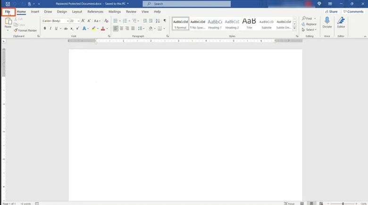This screenshot has height=205, width=368.
Task: Click the Borders icon
Action: (x=160, y=28)
